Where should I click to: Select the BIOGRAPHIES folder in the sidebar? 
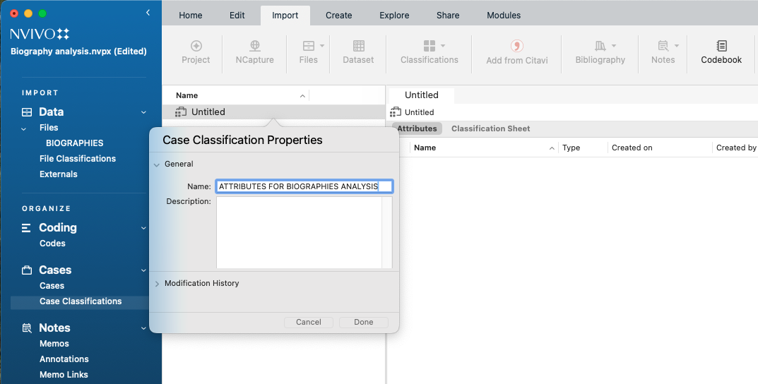(x=74, y=143)
